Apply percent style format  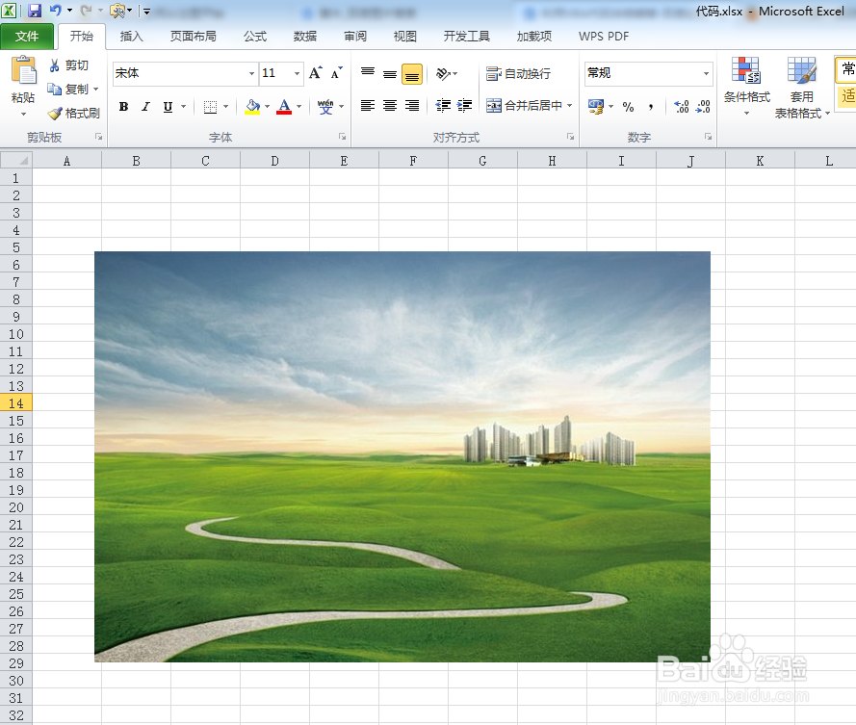pos(629,107)
